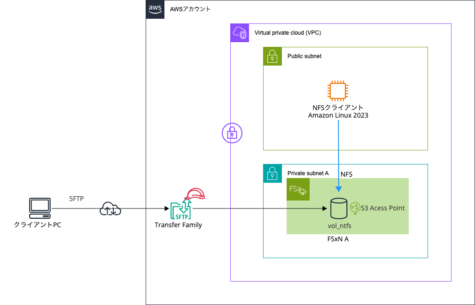Select the client PC computer icon
This screenshot has height=305, width=475.
click(x=39, y=208)
